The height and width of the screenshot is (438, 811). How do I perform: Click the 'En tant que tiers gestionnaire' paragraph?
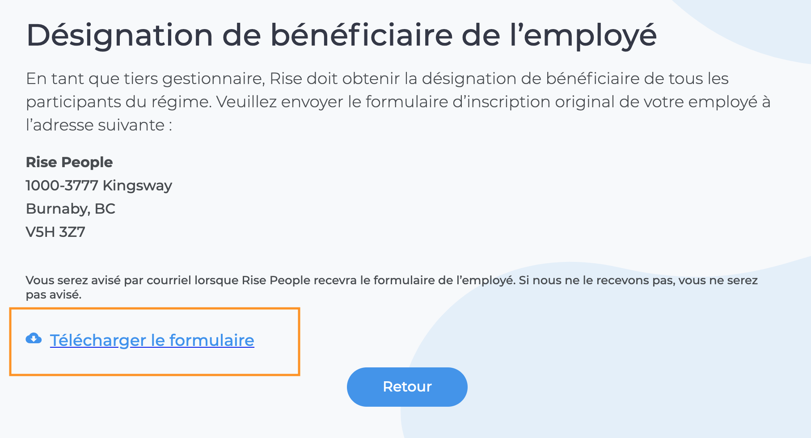[398, 102]
